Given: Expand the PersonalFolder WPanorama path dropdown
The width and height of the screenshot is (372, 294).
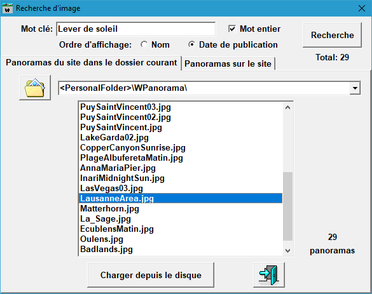Looking at the screenshot, I should click(355, 88).
